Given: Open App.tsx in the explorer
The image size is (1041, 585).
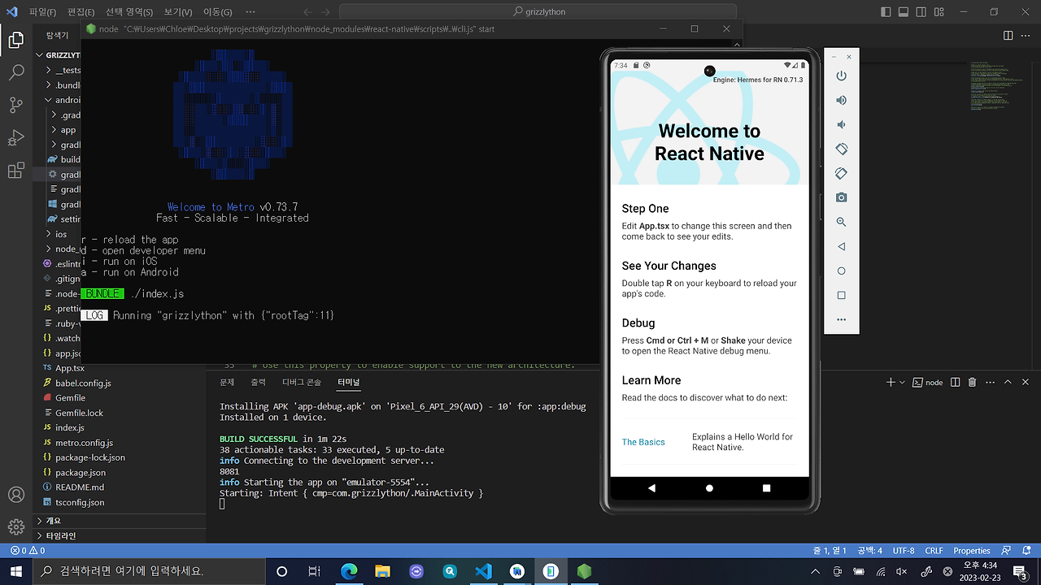Looking at the screenshot, I should [70, 368].
